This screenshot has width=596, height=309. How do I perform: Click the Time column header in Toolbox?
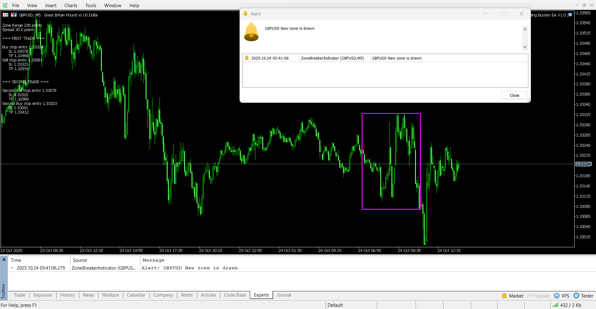point(16,260)
